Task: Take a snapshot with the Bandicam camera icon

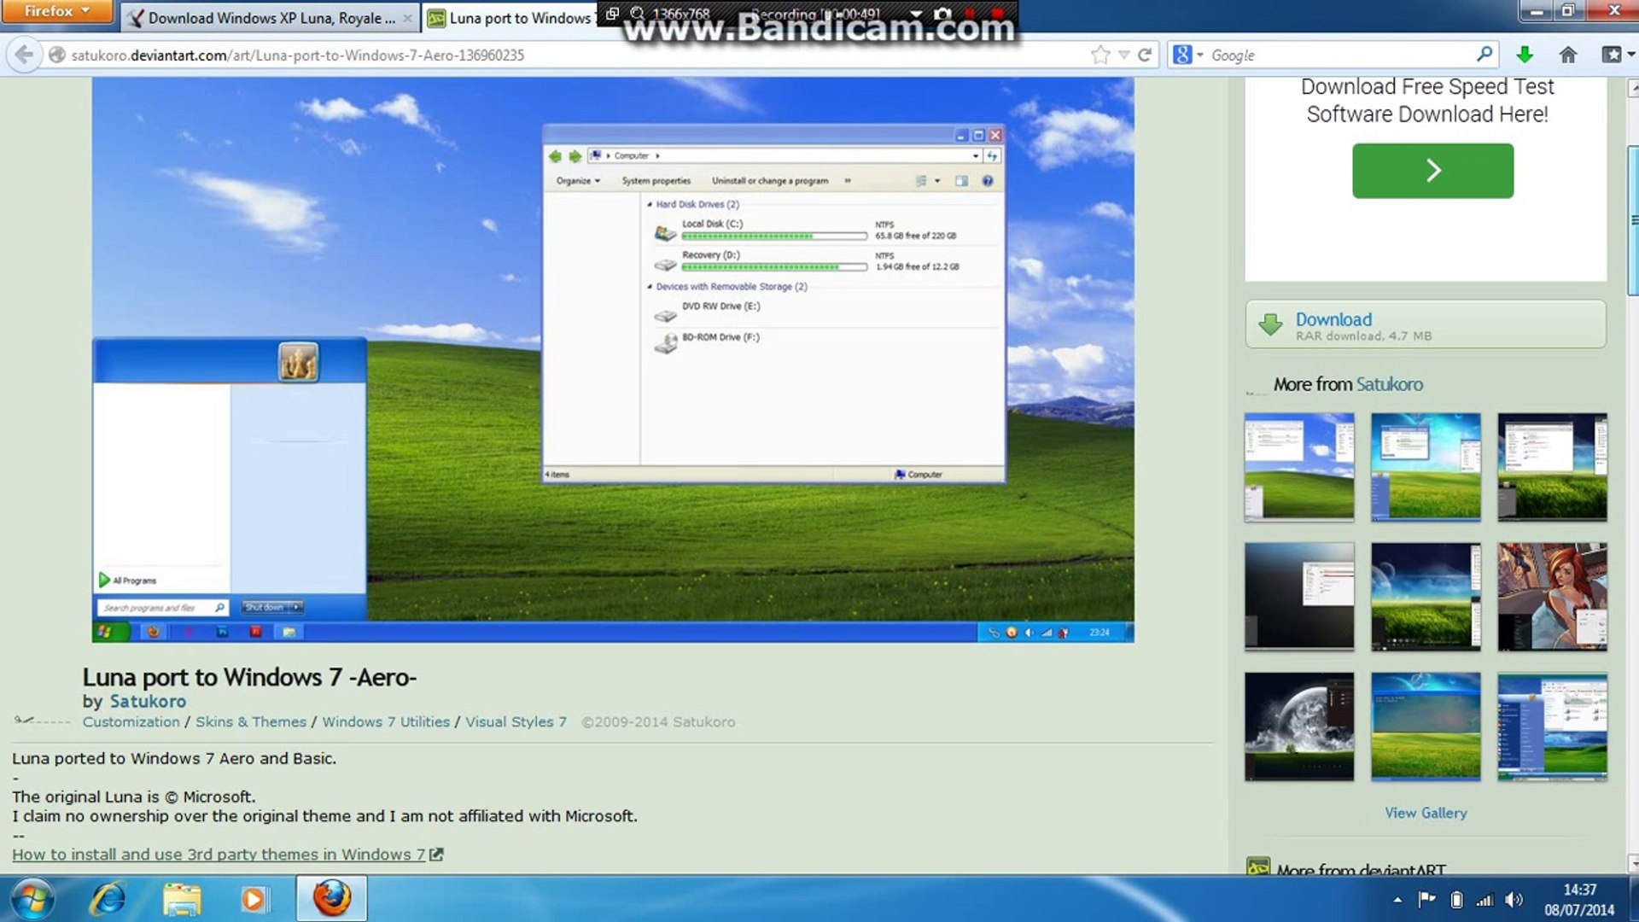Action: tap(943, 15)
